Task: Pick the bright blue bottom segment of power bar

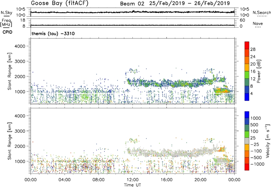Action: [247, 97]
